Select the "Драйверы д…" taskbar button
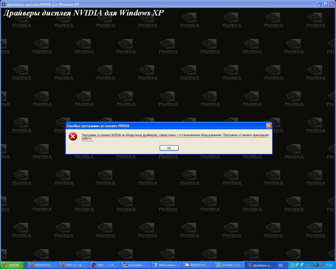This screenshot has height=269, width=336. tap(260, 265)
